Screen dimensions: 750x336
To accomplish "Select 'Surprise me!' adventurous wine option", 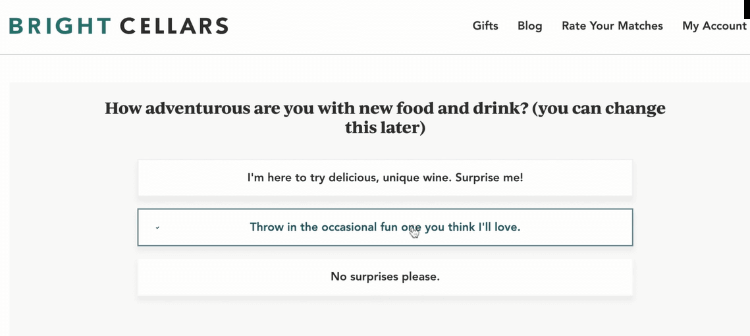I will point(385,178).
